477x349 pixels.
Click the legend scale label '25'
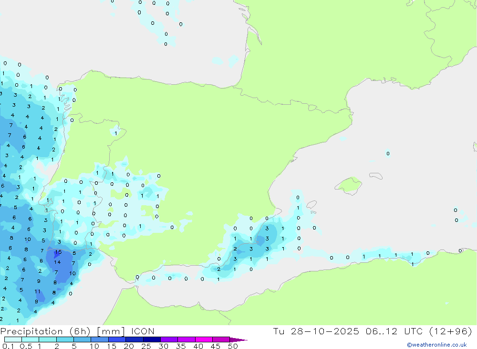click(146, 346)
